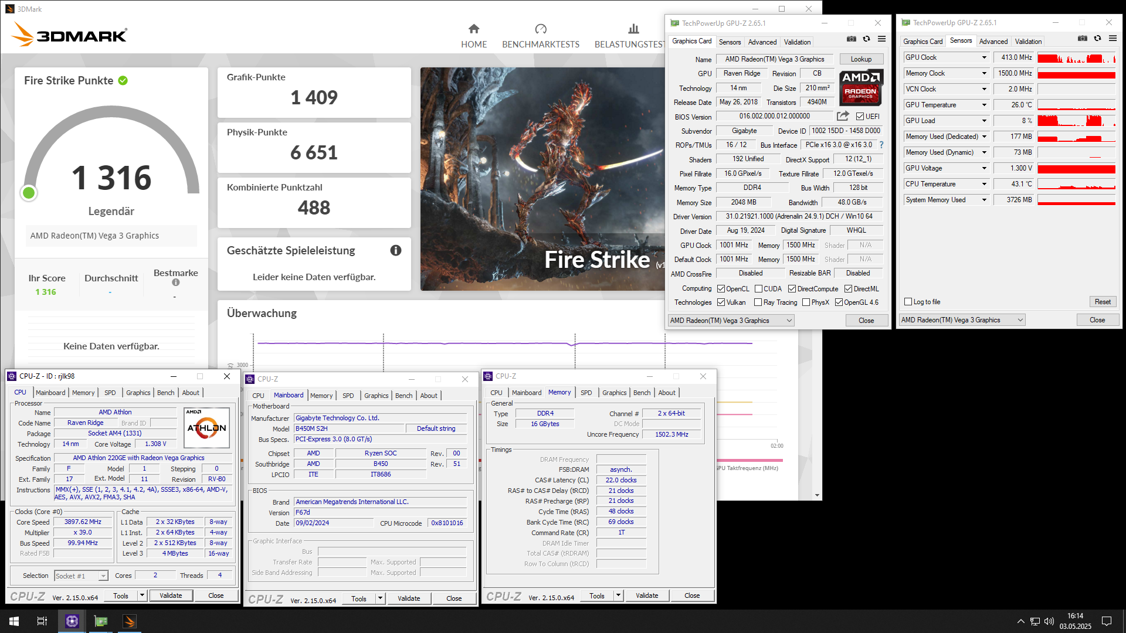This screenshot has width=1126, height=633.
Task: Toggle Ray Tracing checkbox in GPU-Z
Action: point(758,302)
